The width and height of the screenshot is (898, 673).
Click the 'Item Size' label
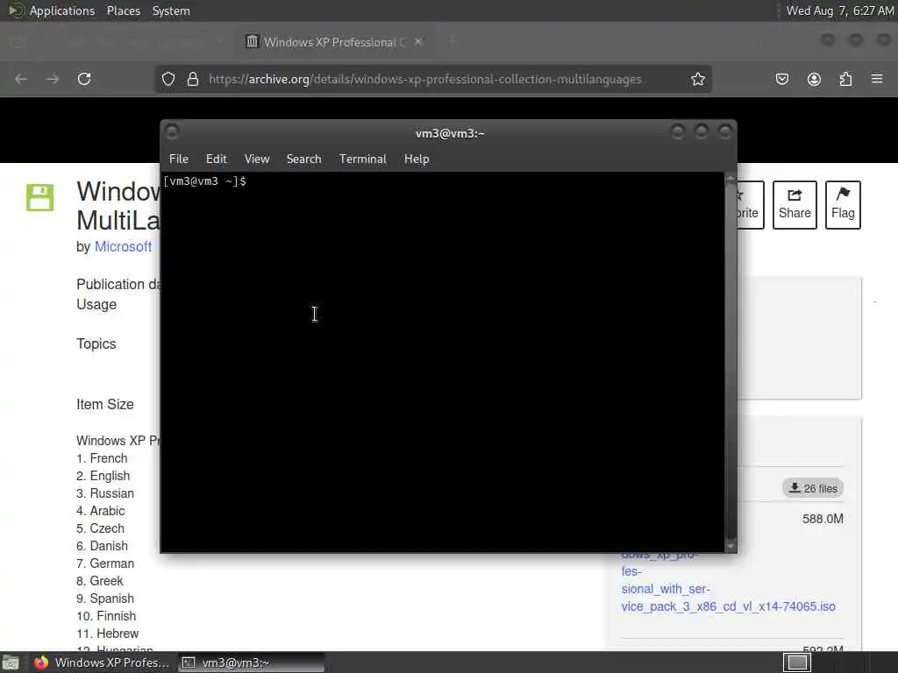point(105,404)
